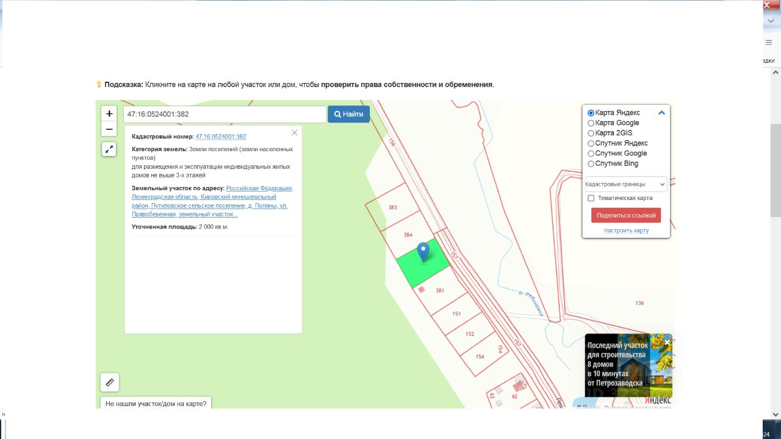Expand the map to fullscreen
The height and width of the screenshot is (439, 781).
109,149
